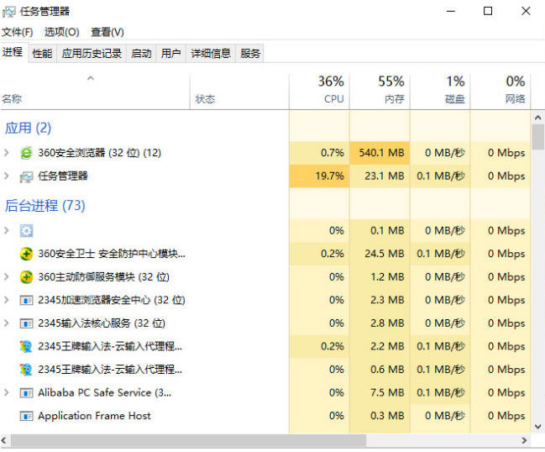Click the vertical scrollbar down arrow
The width and height of the screenshot is (545, 452).
click(x=538, y=427)
